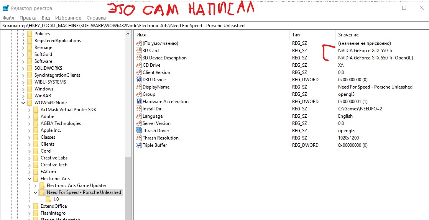Collapse the WOW6432Node key

coord(23,103)
